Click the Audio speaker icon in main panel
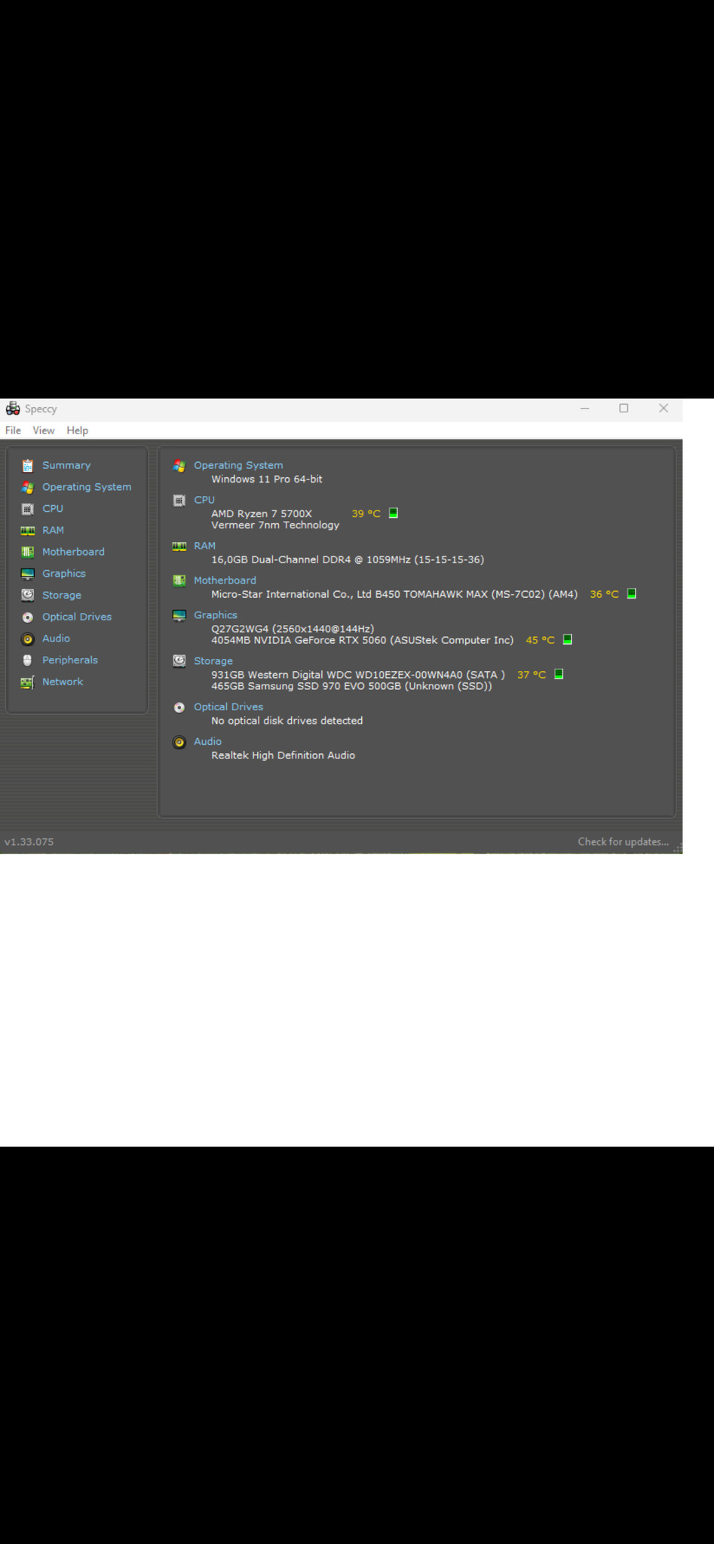This screenshot has width=714, height=1544. (x=179, y=742)
